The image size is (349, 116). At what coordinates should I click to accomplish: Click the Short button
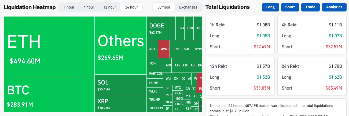290,7
